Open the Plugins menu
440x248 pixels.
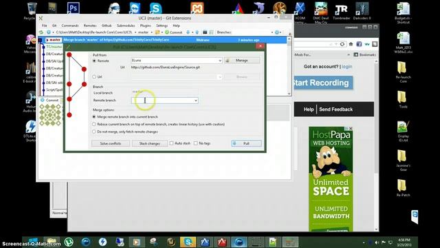(145, 25)
